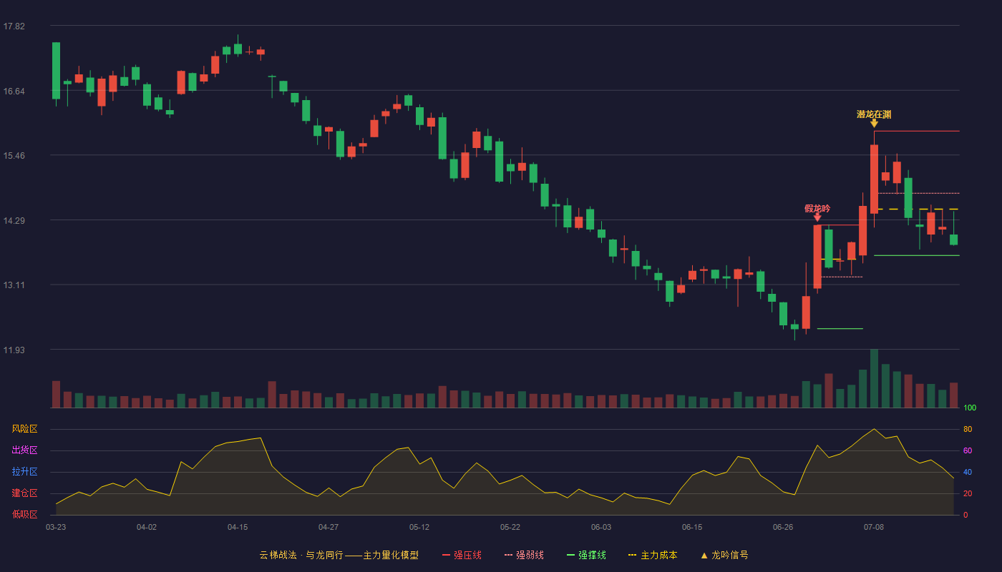Viewport: 1002px width, 572px height.
Task: Click the 80 indicator axis value
Action: 968,429
